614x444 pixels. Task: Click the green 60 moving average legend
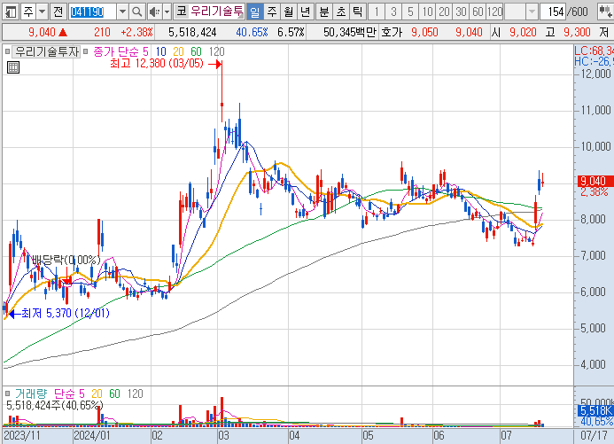(x=196, y=51)
